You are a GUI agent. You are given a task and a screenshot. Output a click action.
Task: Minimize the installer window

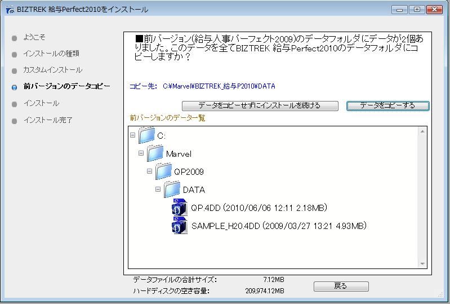coord(399,10)
